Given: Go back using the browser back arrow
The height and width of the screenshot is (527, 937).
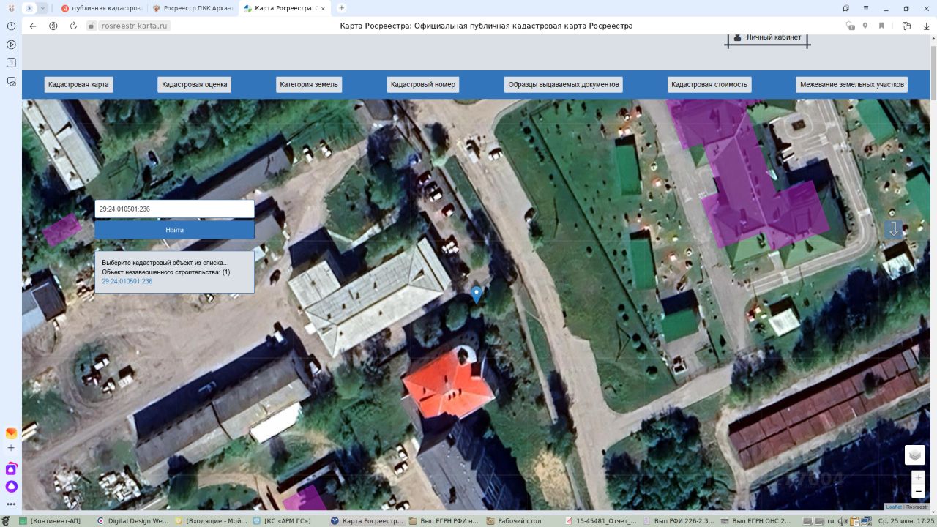Looking at the screenshot, I should click(x=32, y=26).
